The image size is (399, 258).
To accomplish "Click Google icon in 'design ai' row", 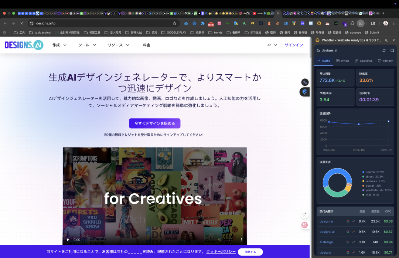I will pos(348,221).
